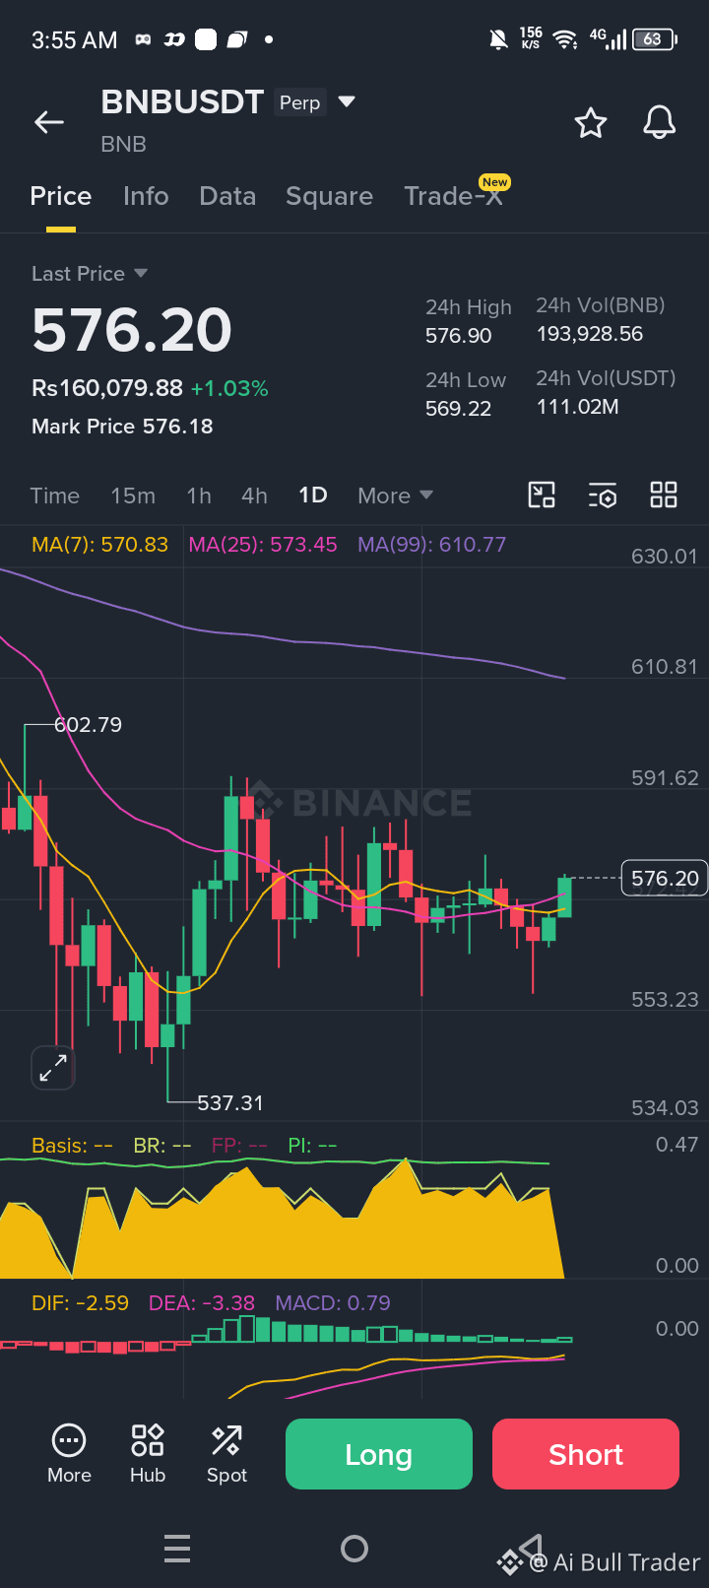Screen dimensions: 709x1588
Task: Tap the Perp contract label
Action: (299, 102)
